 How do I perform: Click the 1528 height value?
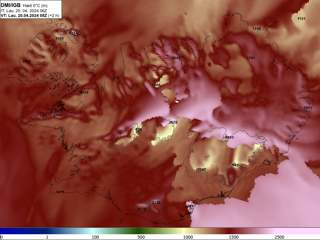(x=26, y=61)
